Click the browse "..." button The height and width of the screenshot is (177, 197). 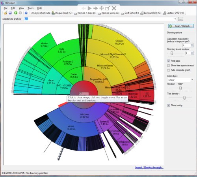coord(180,19)
